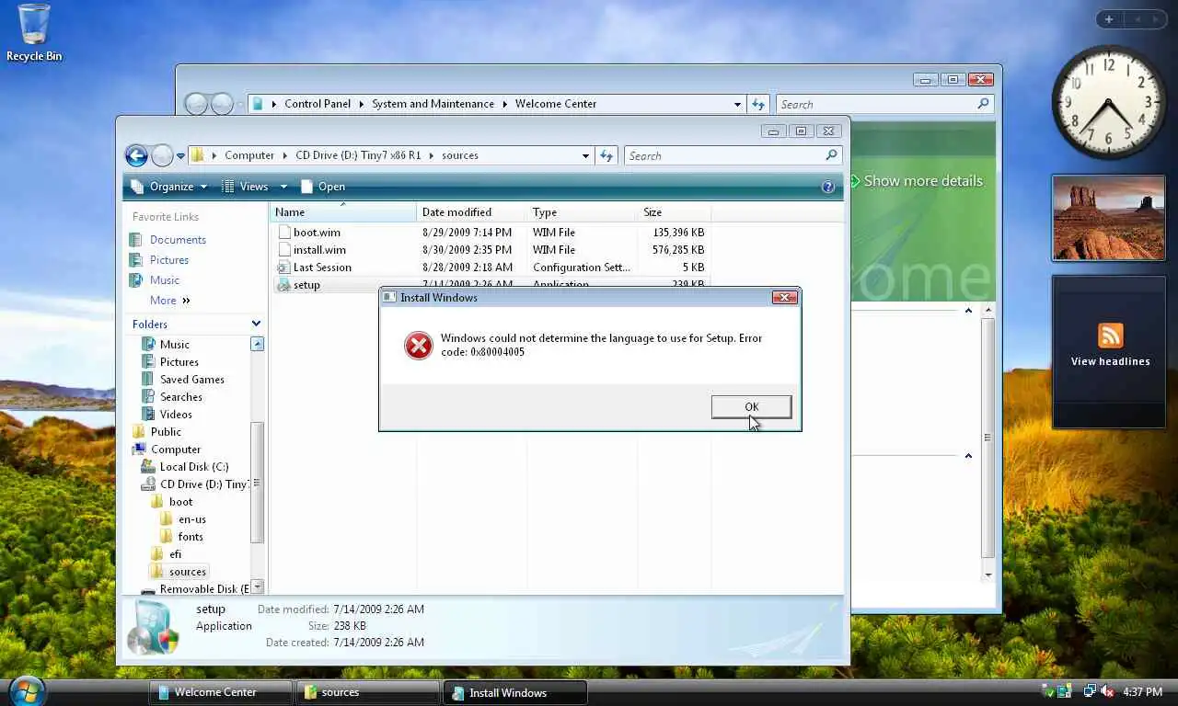Refresh the Welcome Center address bar

pos(757,105)
